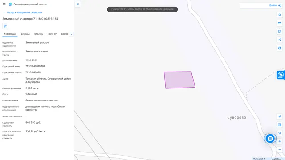Image resolution: width=285 pixels, height=160 pixels.
Task: Click the Войти login button
Action: pyautogui.click(x=273, y=5)
